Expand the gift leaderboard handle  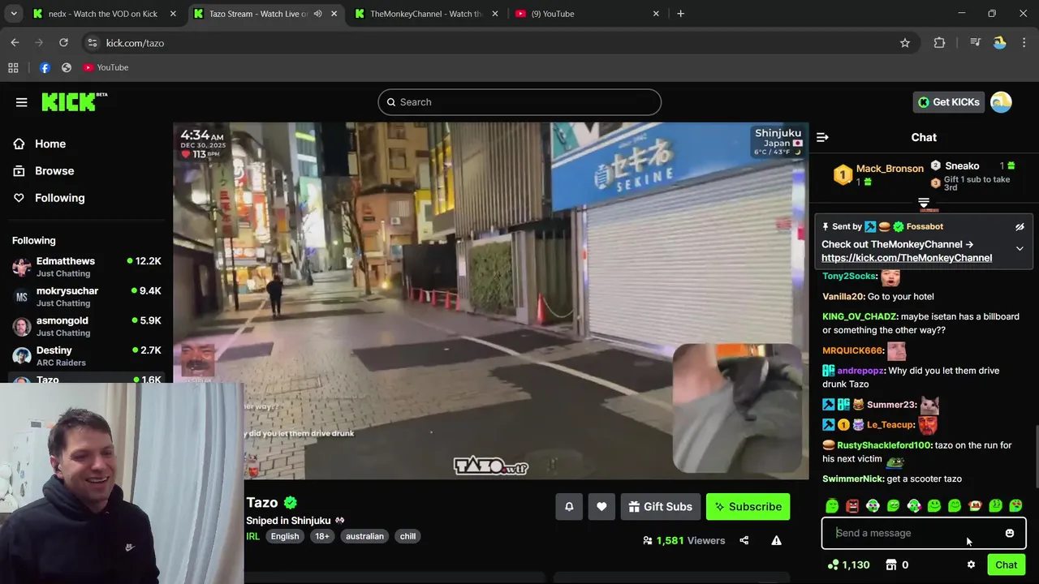(x=924, y=202)
